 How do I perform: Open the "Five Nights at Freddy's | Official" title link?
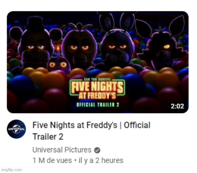click(x=91, y=125)
